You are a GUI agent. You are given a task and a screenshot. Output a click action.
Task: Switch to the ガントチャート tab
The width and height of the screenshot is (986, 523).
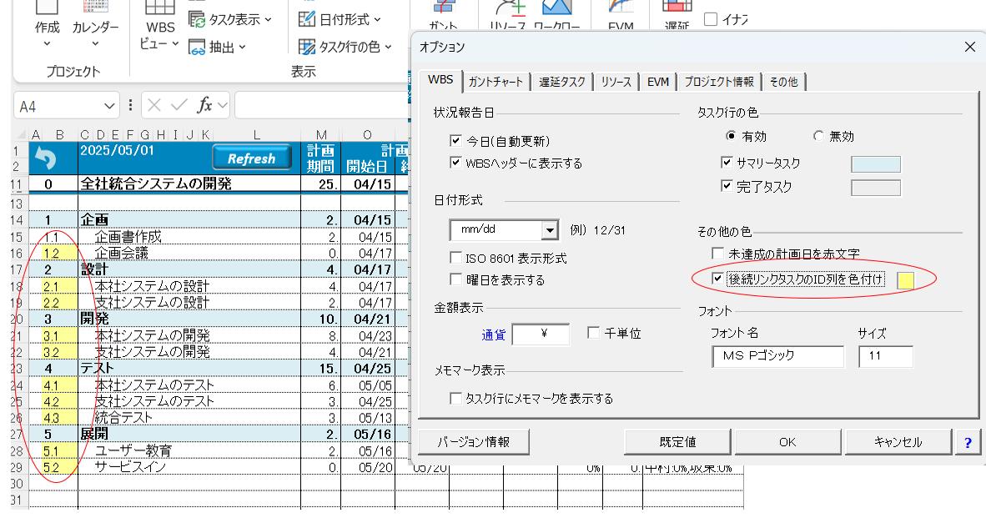pyautogui.click(x=496, y=81)
